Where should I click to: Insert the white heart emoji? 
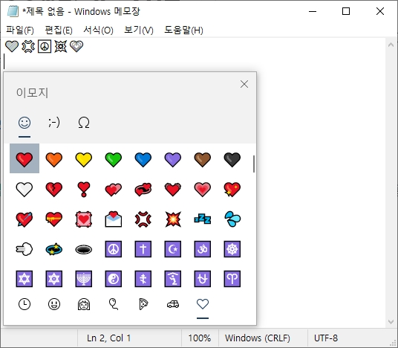25,189
